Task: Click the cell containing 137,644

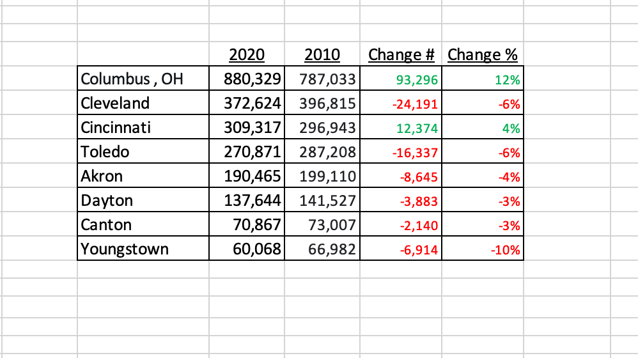Action: coord(247,199)
